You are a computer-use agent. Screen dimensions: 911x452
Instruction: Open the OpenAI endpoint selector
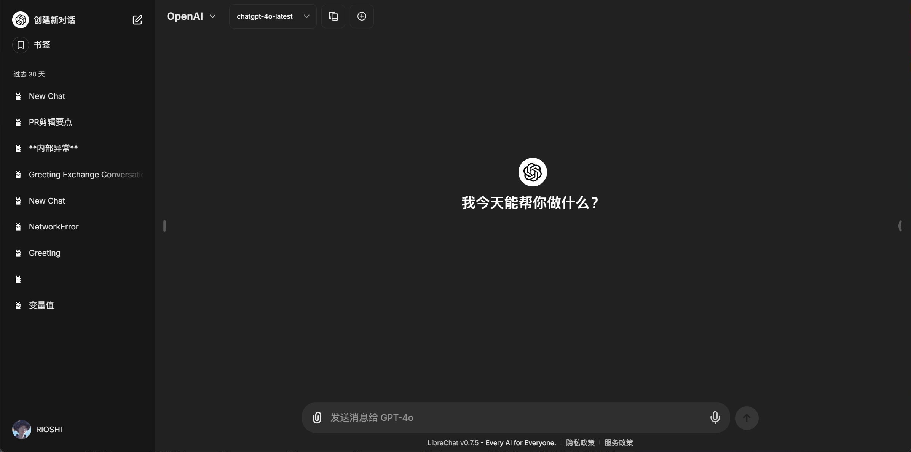(191, 16)
